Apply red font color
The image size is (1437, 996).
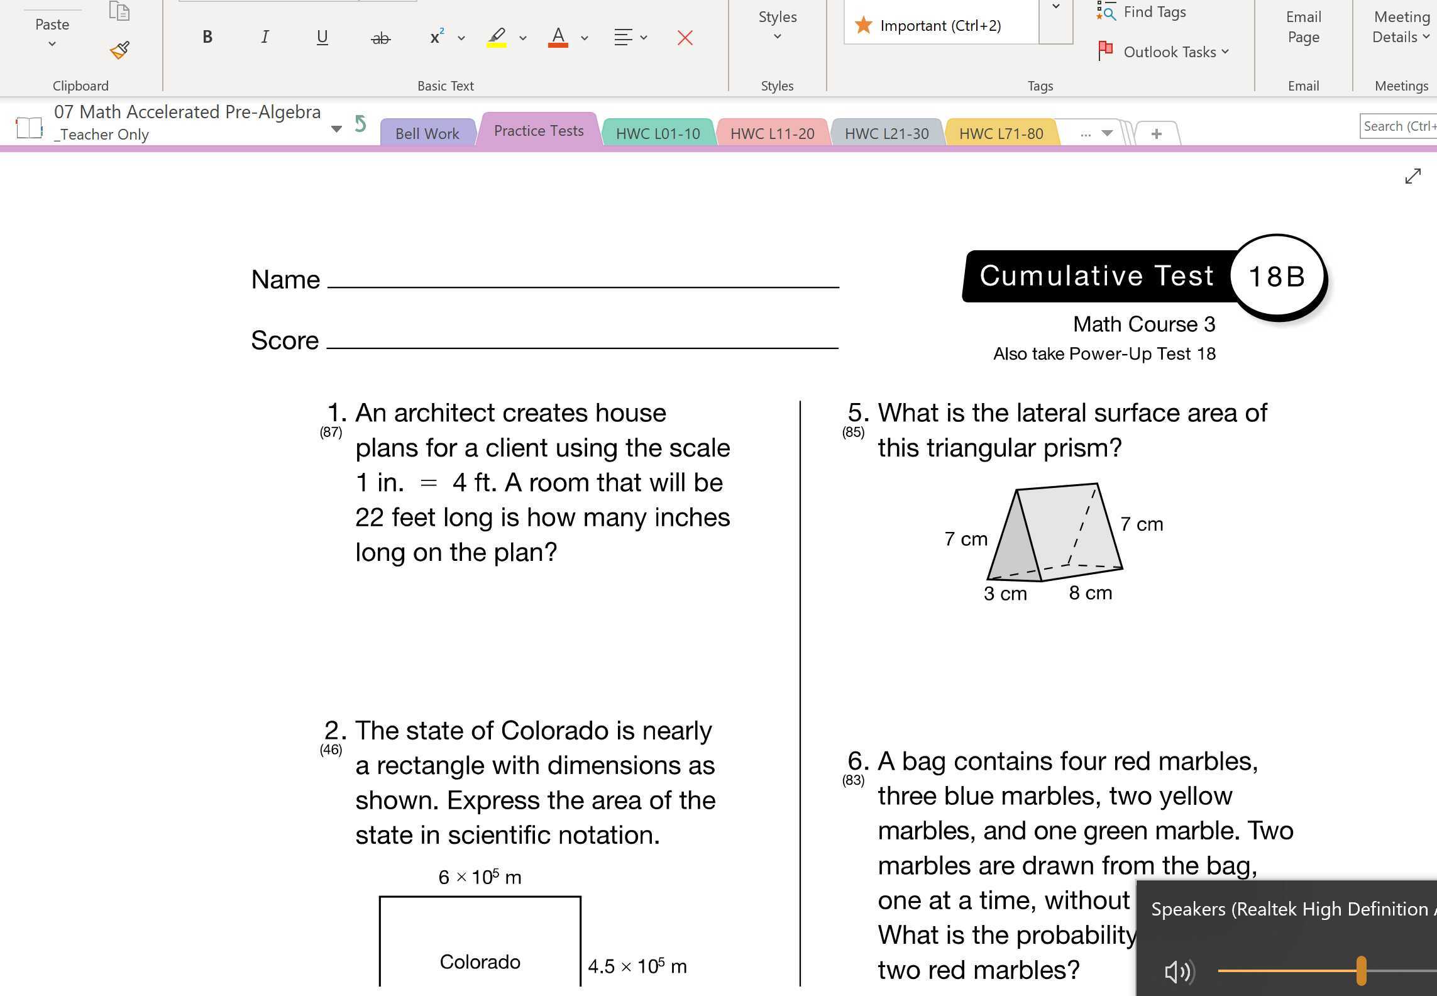click(x=558, y=37)
